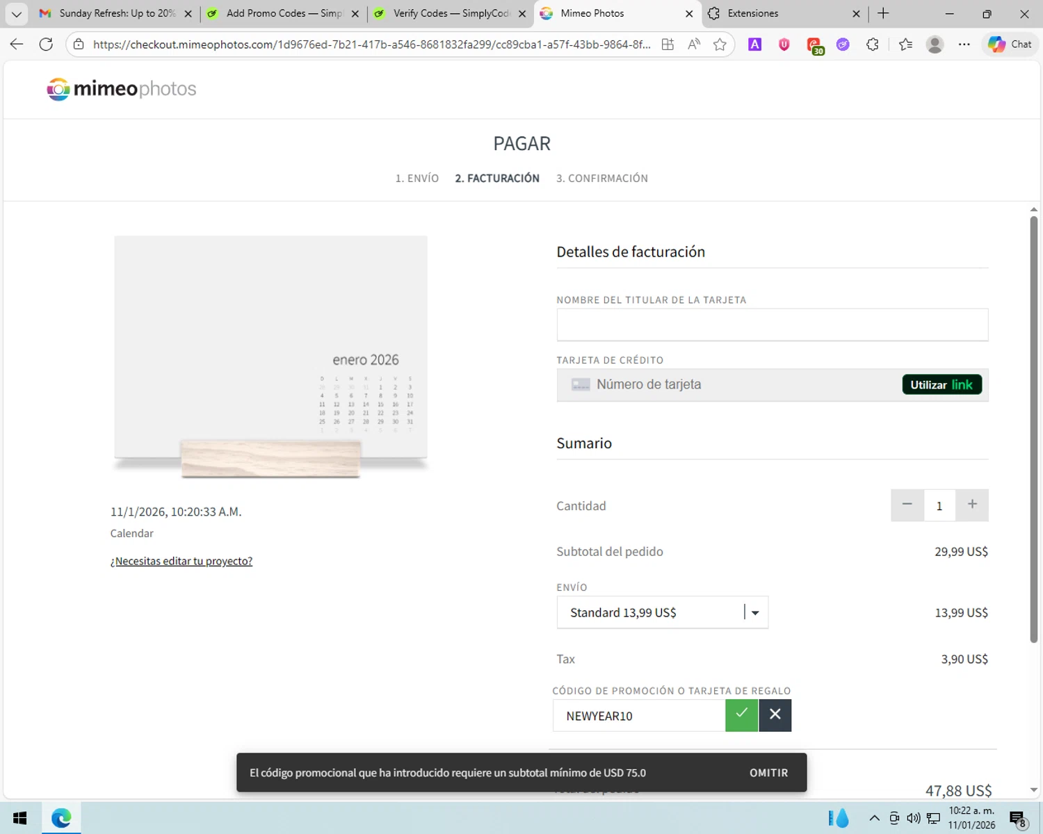This screenshot has width=1043, height=834.
Task: Open the notification center icon
Action: pos(1018,819)
